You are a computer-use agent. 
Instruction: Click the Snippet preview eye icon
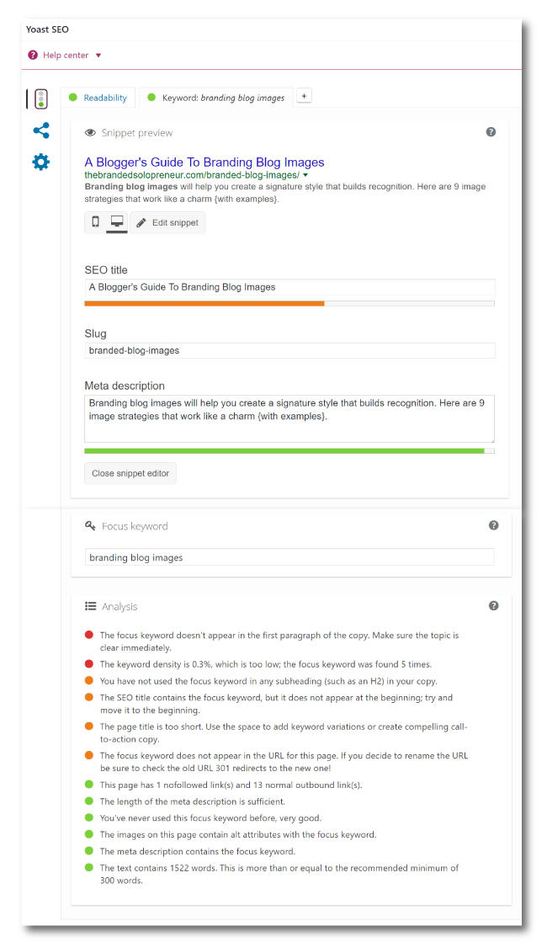(x=90, y=132)
